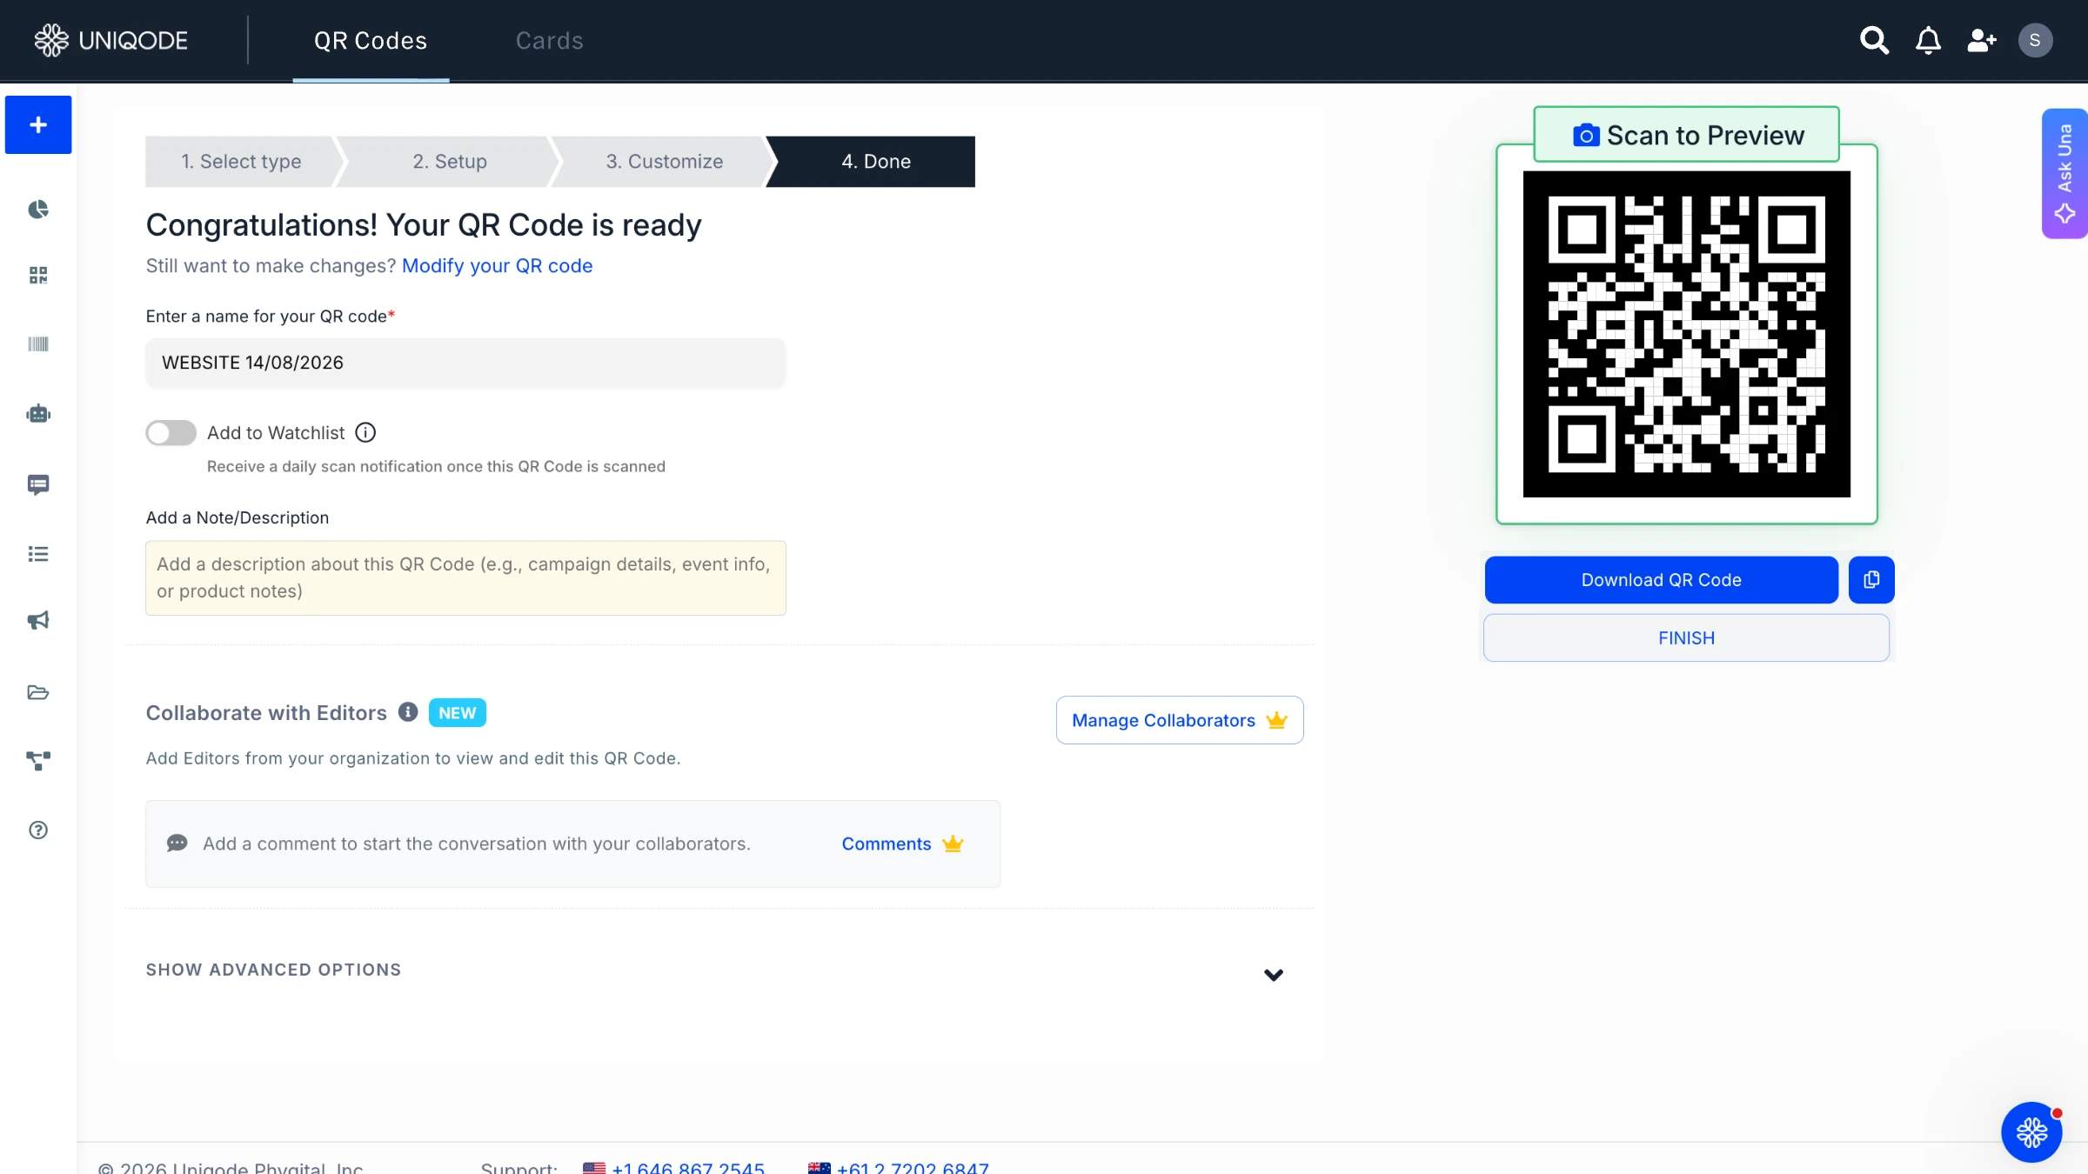Open the megaphone sidebar icon
2088x1174 pixels.
click(x=38, y=621)
